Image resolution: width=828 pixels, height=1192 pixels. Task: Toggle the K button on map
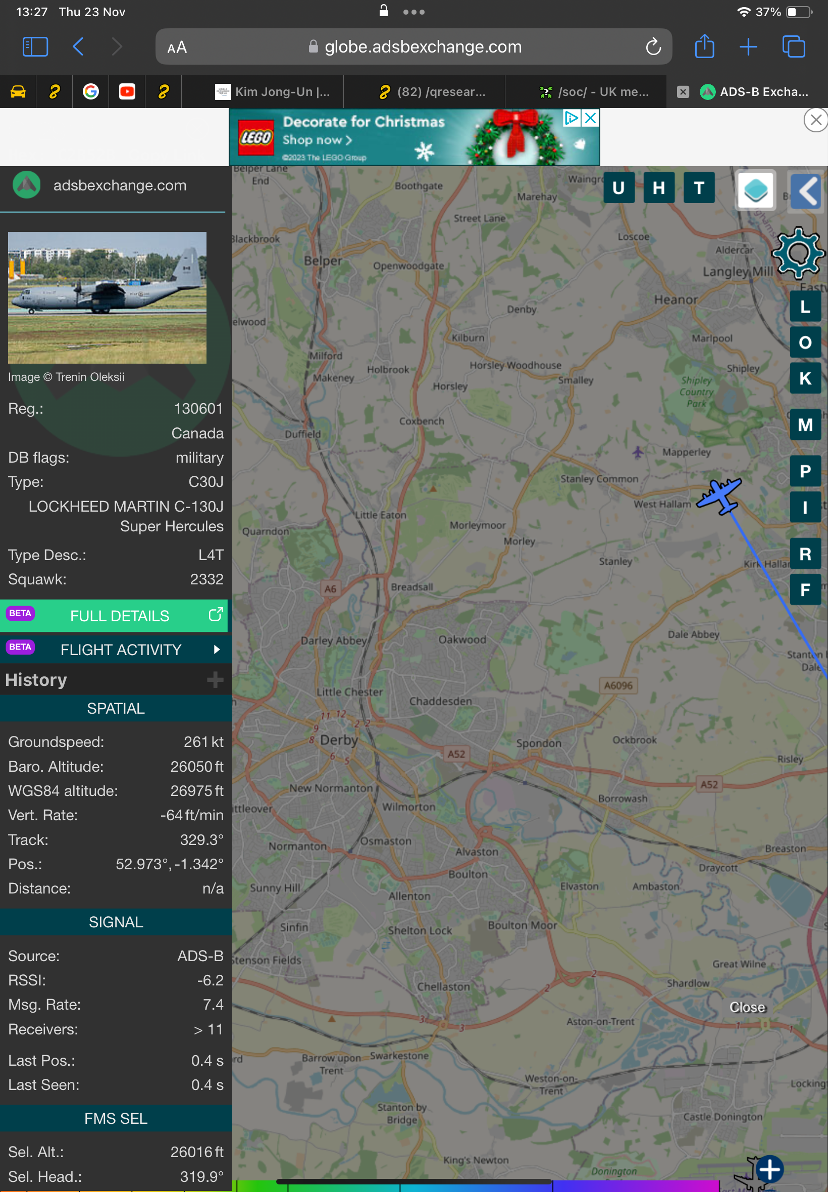tap(805, 378)
